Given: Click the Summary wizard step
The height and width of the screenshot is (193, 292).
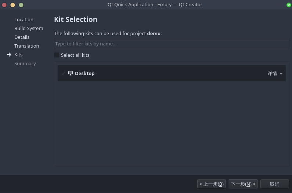Looking at the screenshot, I should pyautogui.click(x=25, y=63).
